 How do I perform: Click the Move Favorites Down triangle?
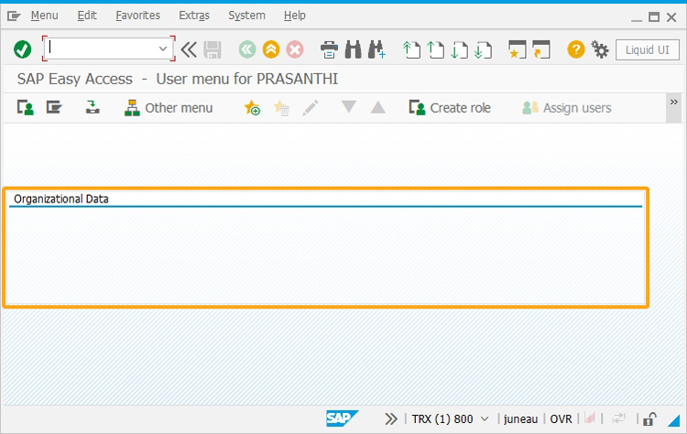tap(349, 107)
